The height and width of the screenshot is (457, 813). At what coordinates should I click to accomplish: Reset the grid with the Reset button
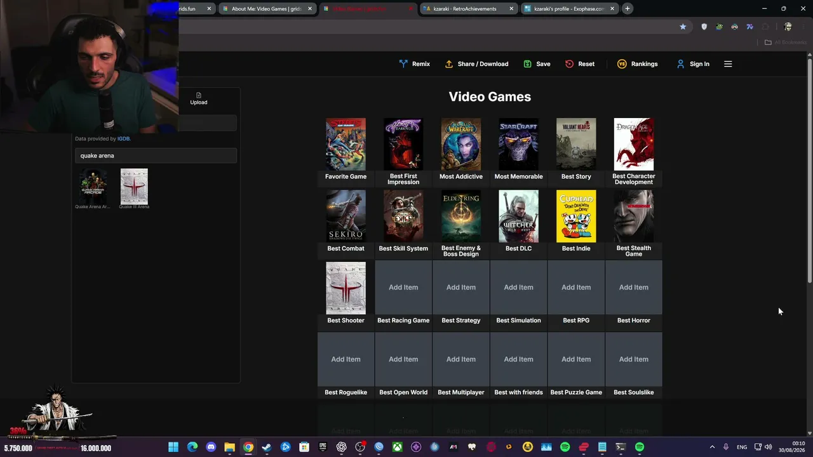coord(580,64)
